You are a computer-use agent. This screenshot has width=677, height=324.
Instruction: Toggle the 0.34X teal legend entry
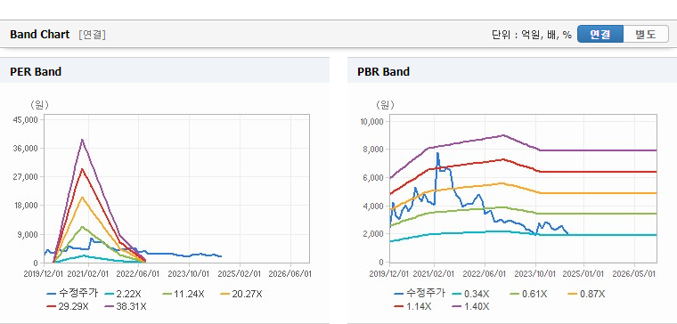click(470, 294)
